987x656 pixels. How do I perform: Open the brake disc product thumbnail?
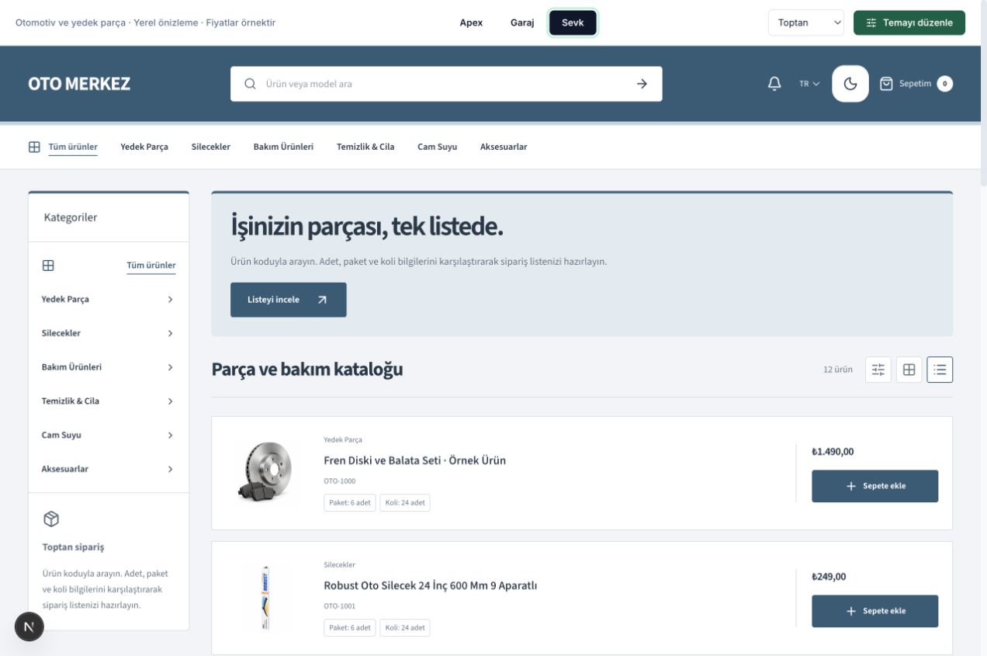(264, 473)
